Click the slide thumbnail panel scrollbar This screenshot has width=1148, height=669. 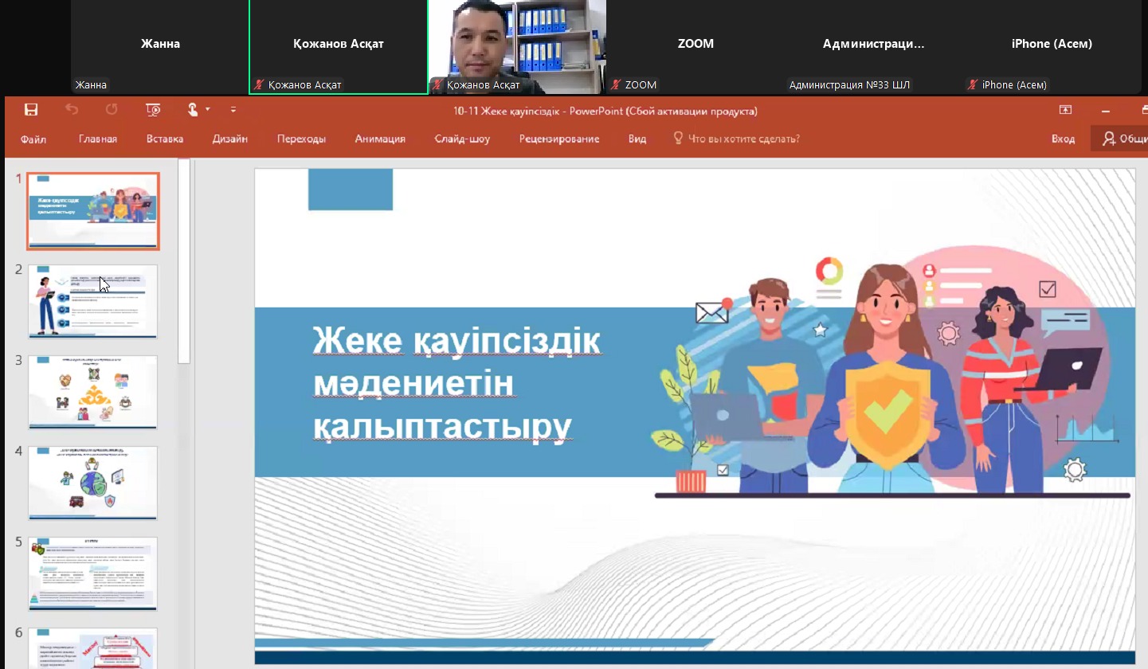pos(184,263)
